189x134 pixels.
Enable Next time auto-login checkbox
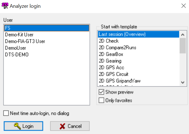click(6, 113)
